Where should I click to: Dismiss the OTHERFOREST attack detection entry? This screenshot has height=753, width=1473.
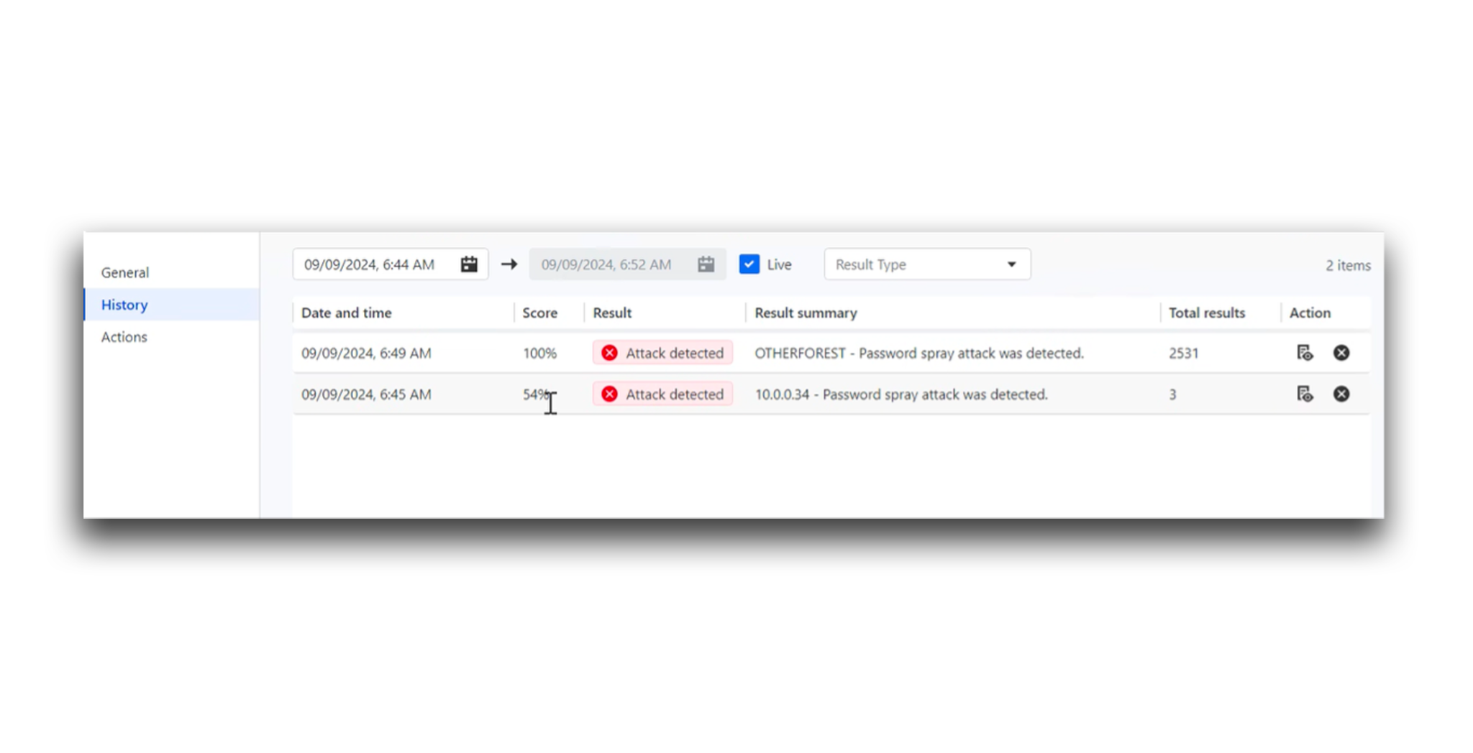click(1341, 353)
